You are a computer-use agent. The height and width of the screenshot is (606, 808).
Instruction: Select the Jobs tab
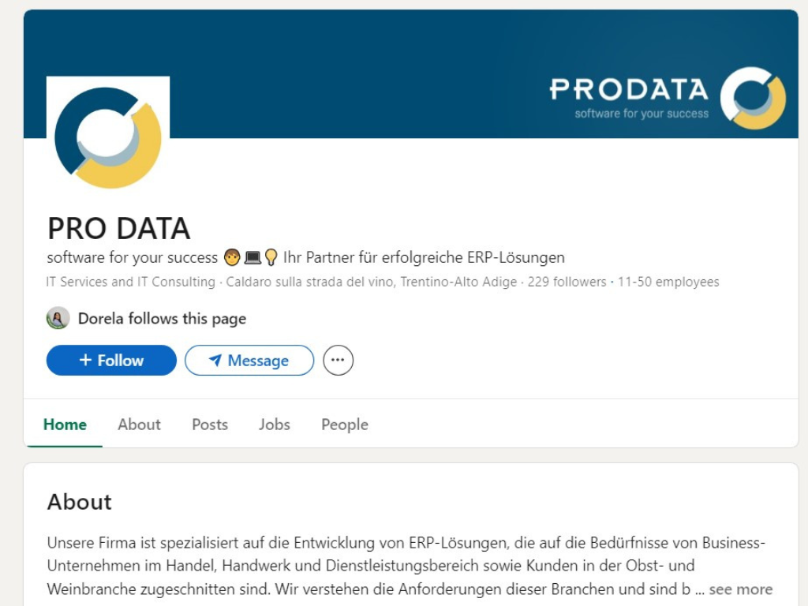[x=275, y=425]
